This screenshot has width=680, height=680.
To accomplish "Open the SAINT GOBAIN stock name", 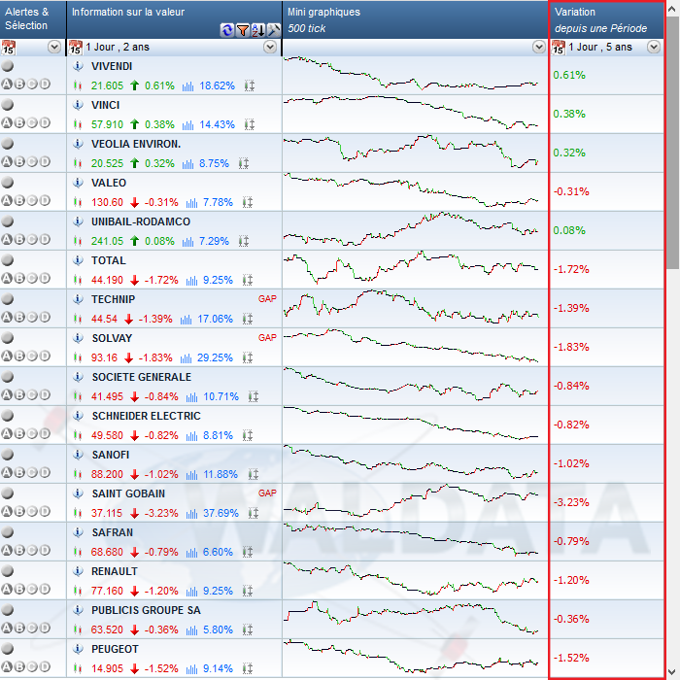I will 128,493.
